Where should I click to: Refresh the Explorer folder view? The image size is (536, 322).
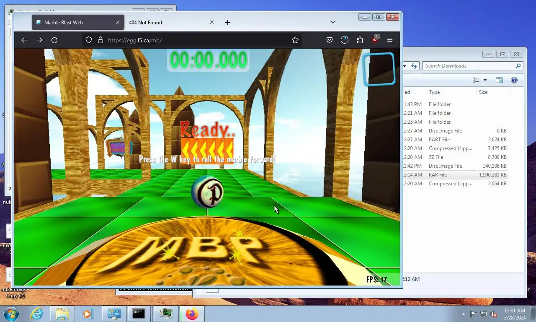tap(414, 66)
